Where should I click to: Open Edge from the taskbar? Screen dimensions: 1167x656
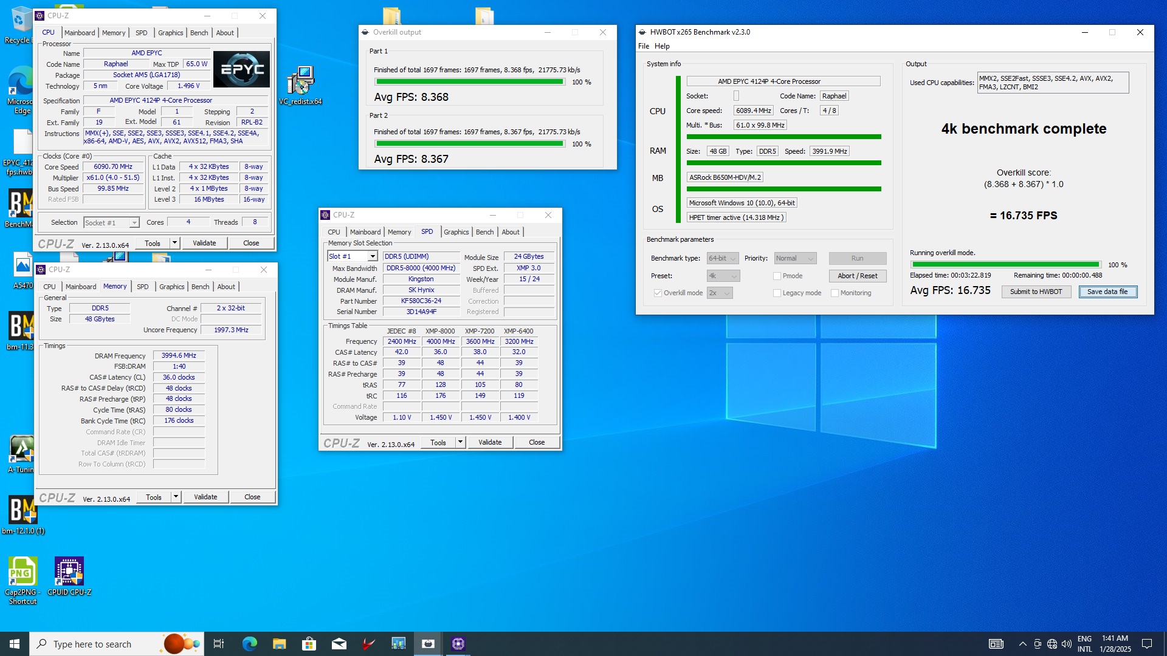(249, 644)
